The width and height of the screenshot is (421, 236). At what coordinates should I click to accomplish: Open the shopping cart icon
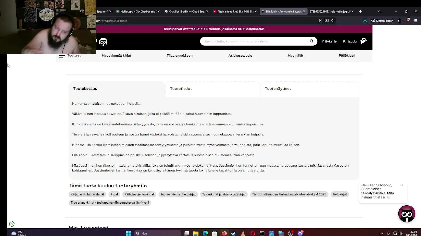click(363, 41)
